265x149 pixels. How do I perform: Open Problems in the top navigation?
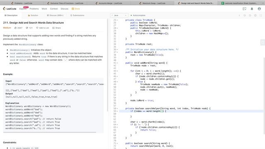pyautogui.click(x=34, y=9)
